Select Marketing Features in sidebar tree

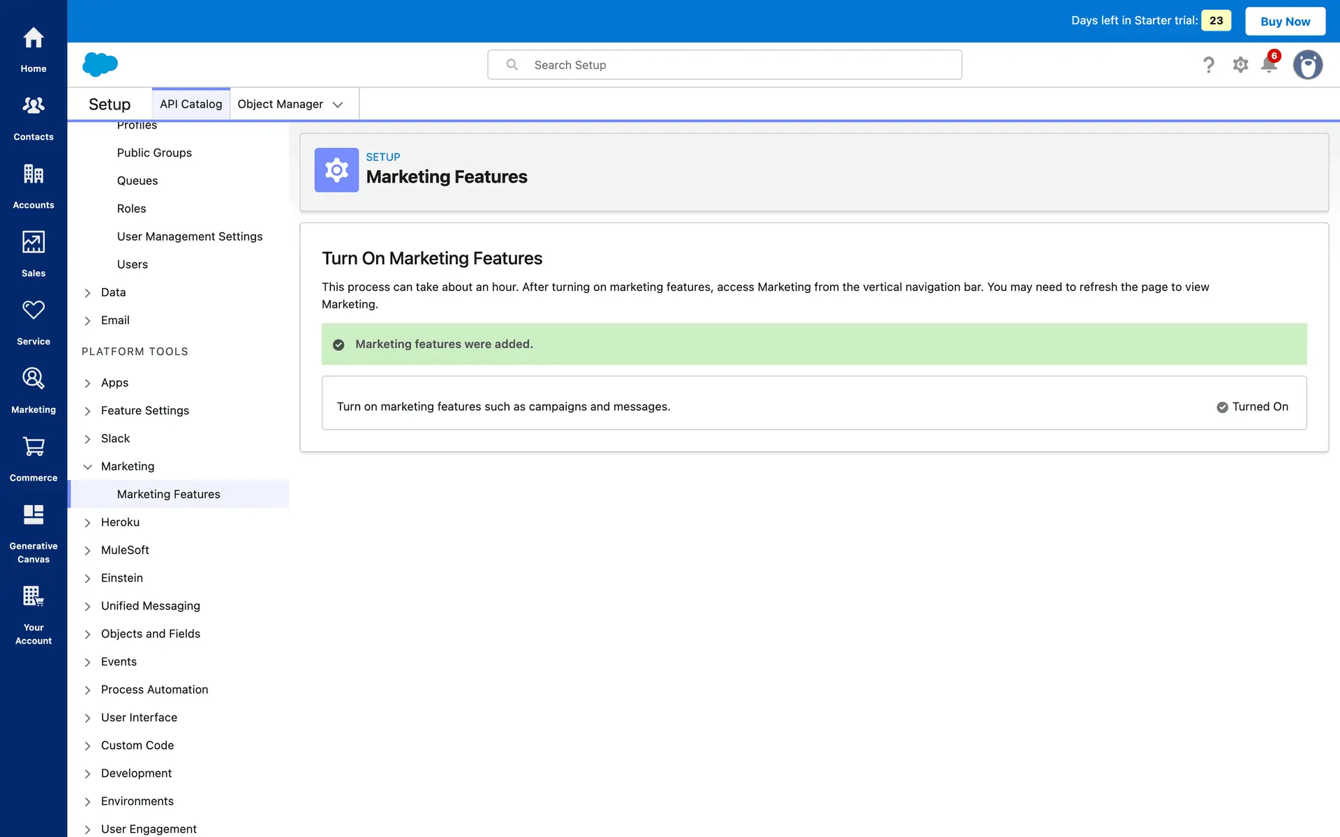coord(168,494)
